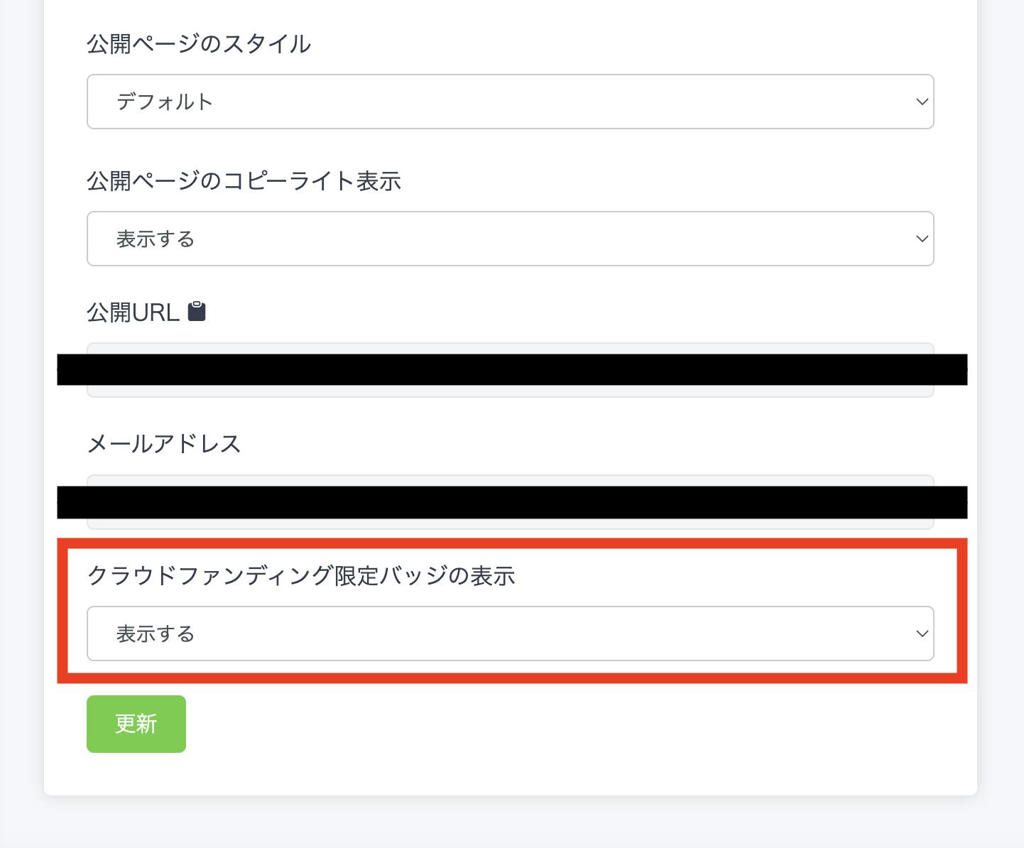Click 表示する in the copyright display select
This screenshot has height=848, width=1024.
[x=156, y=239]
